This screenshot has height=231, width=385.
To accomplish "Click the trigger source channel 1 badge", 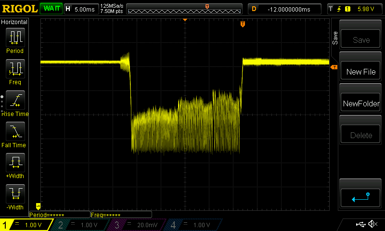I will point(347,9).
